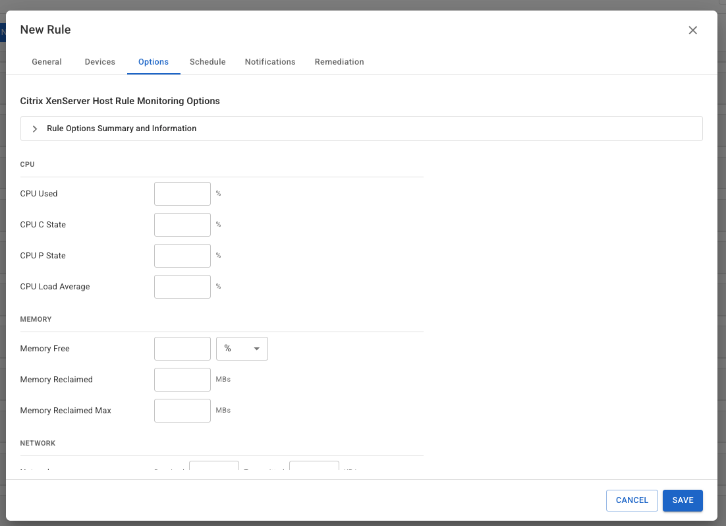Image resolution: width=726 pixels, height=526 pixels.
Task: Click the MEMORY section header
Action: (x=36, y=319)
